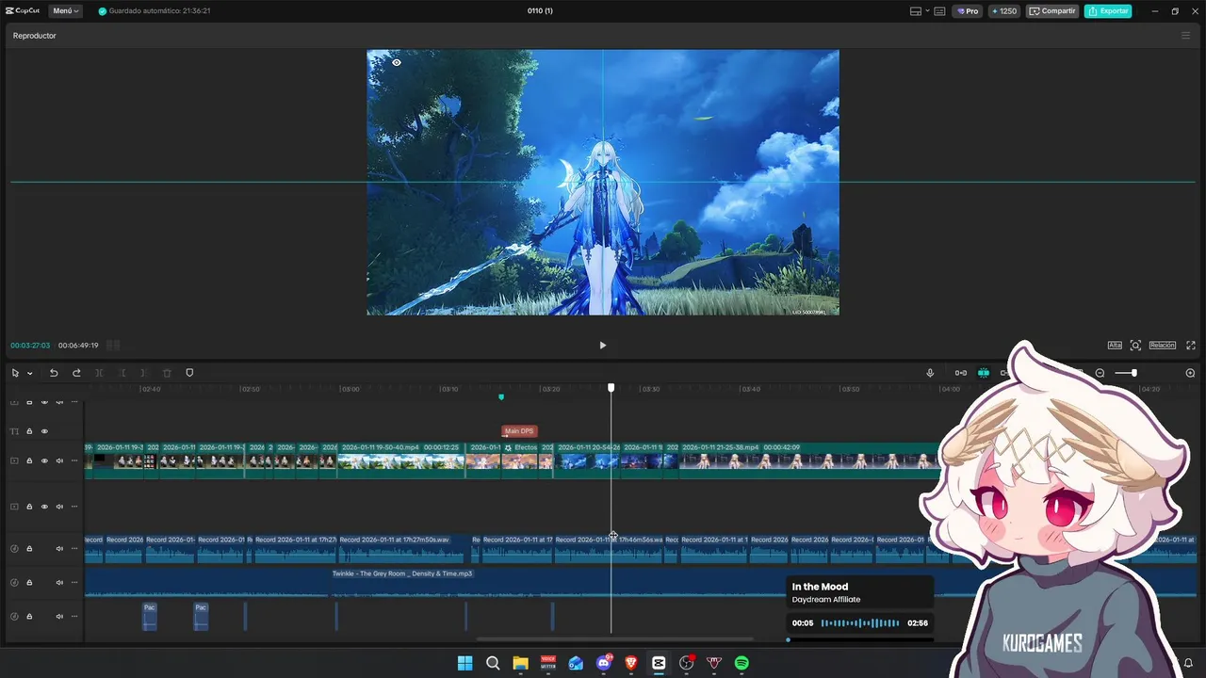Toggle timeline snapping magnet (highlighted teal)

click(x=983, y=373)
